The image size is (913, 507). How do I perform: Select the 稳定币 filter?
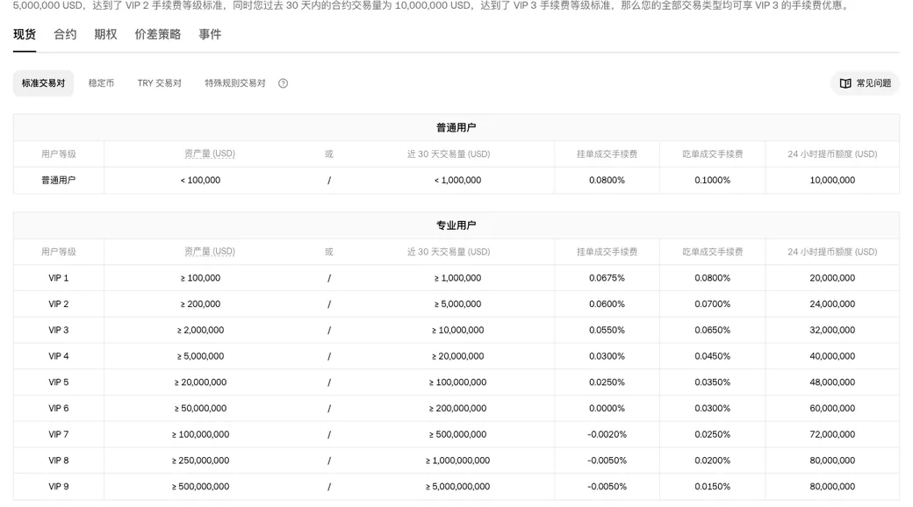[101, 83]
